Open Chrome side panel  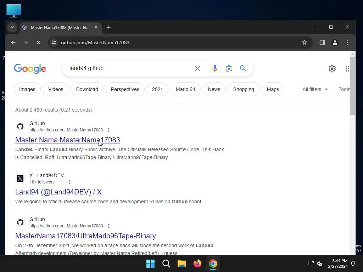click(322, 42)
